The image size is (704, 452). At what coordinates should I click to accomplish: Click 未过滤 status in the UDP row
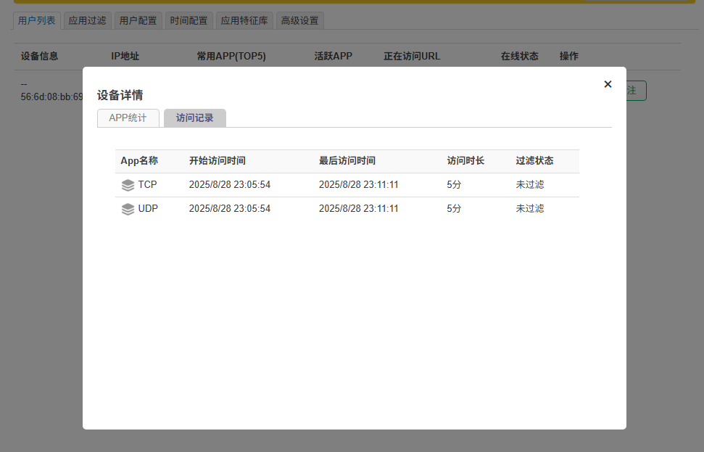tap(530, 208)
